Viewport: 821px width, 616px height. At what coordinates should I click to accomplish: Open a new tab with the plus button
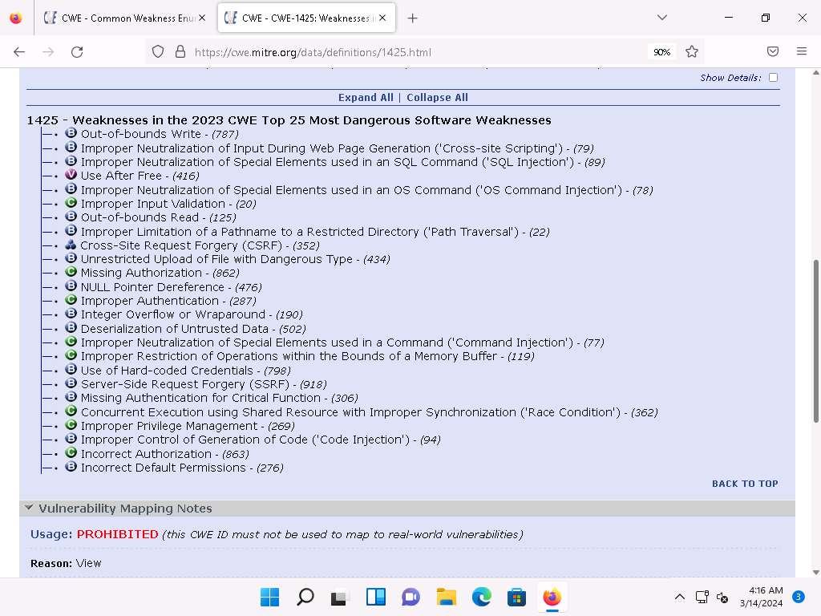[x=412, y=18]
